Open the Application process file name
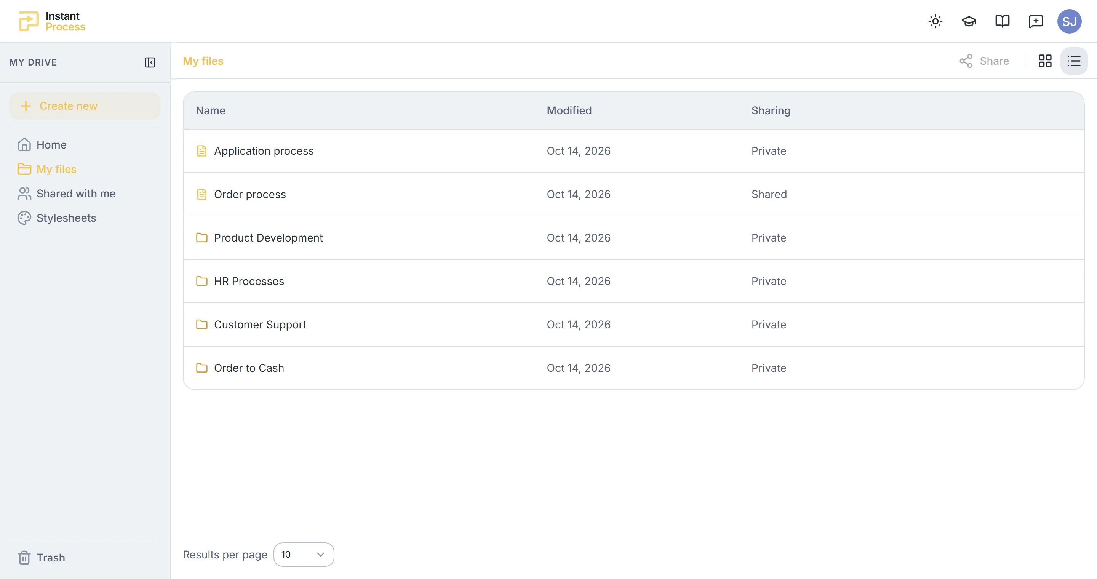The image size is (1097, 579). (x=264, y=151)
